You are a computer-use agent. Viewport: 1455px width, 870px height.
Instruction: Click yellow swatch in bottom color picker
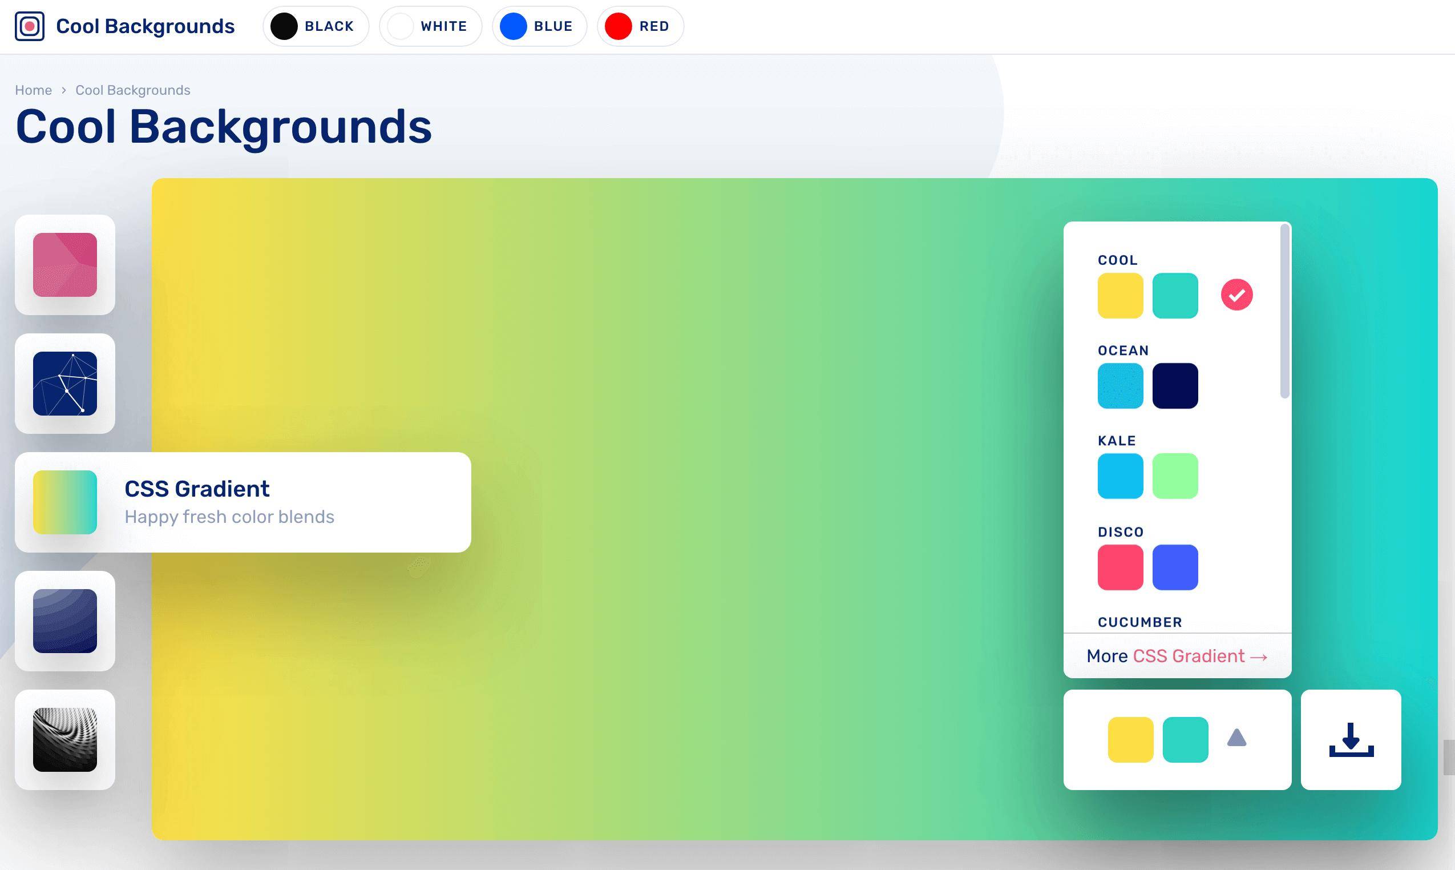[x=1130, y=740]
